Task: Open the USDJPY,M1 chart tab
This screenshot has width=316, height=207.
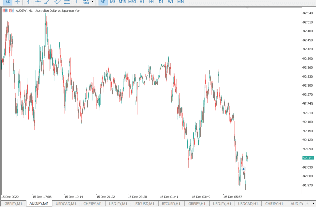Action: [x=118, y=204]
